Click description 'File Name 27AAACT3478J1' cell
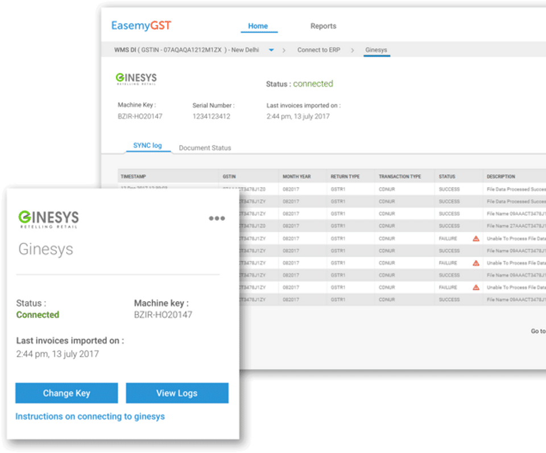546x453 pixels. click(x=516, y=226)
